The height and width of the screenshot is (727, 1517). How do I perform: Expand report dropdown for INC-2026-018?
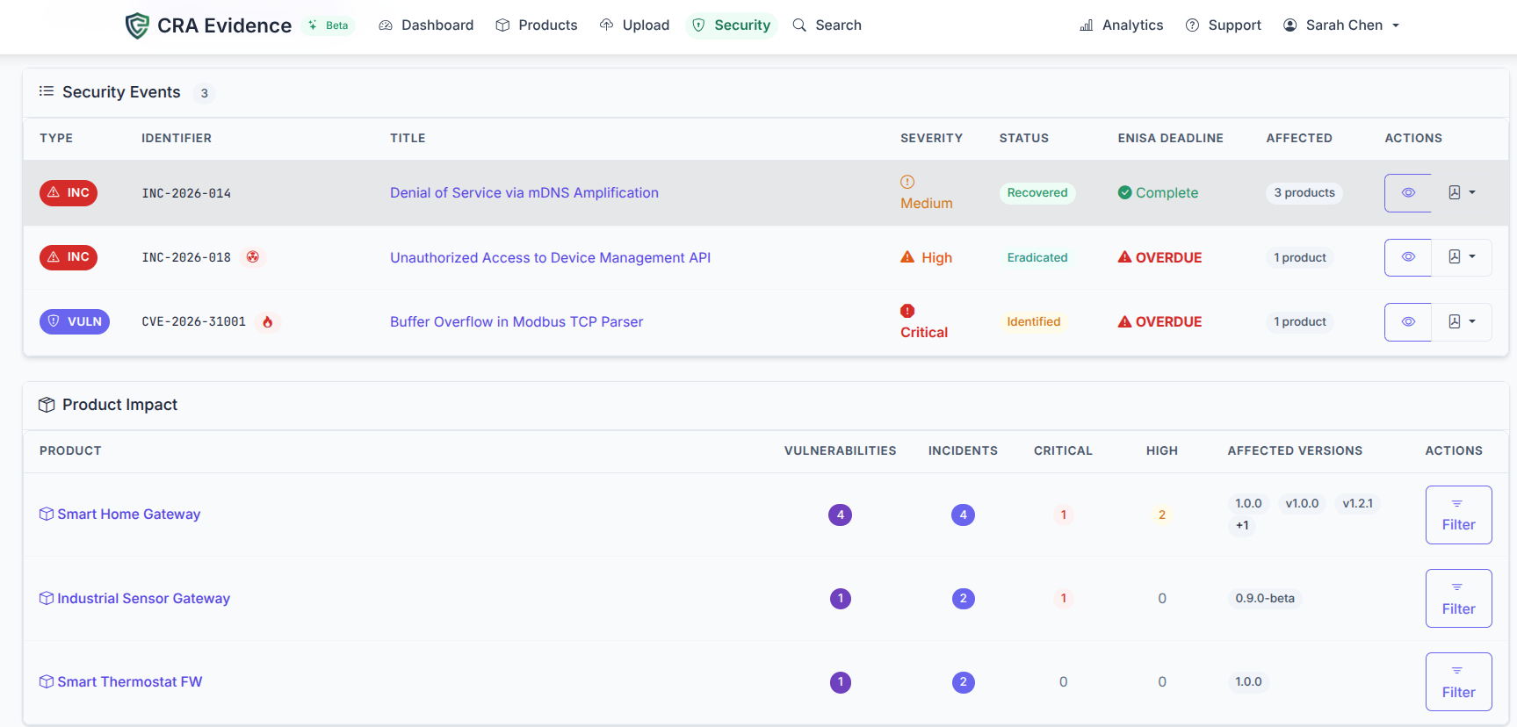pos(1462,257)
